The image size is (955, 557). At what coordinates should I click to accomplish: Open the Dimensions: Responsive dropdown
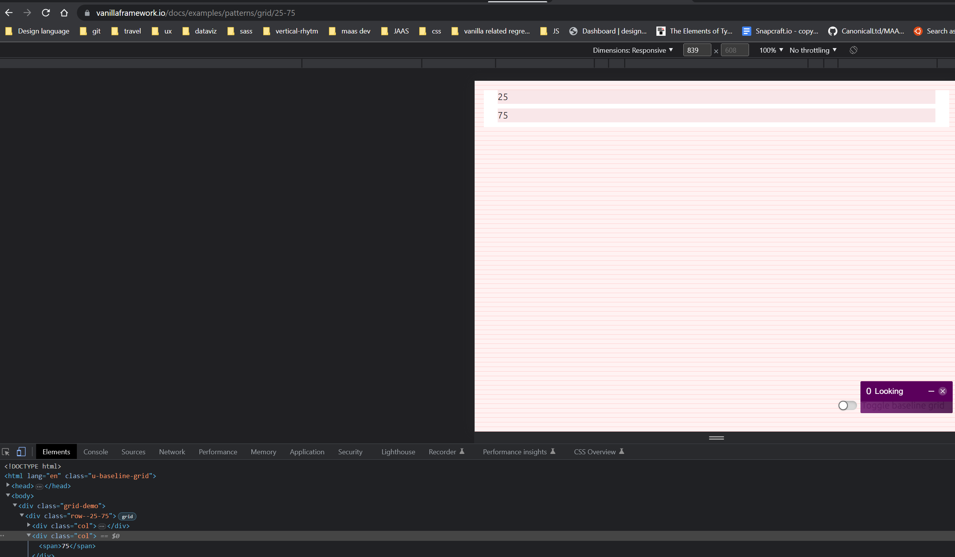[633, 50]
